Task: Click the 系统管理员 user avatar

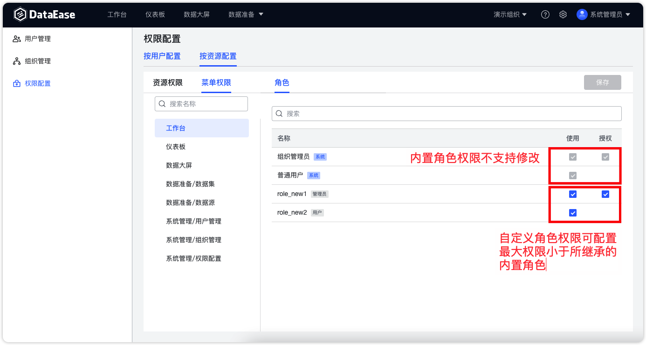Action: (x=582, y=14)
